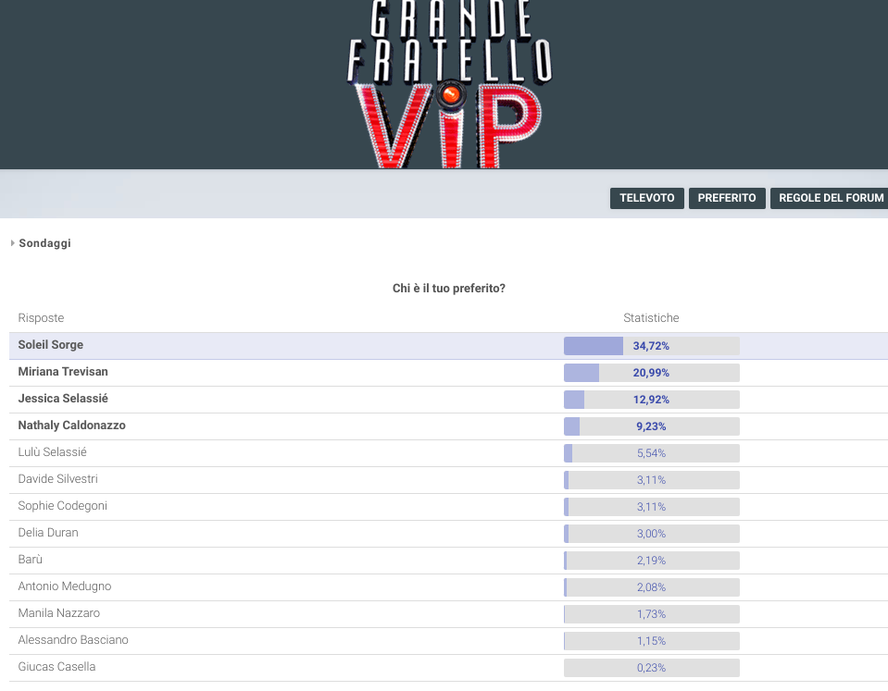Click the Soleil Sorge 34,72% progress bar
Viewport: 888px width, 691px height.
tap(651, 346)
